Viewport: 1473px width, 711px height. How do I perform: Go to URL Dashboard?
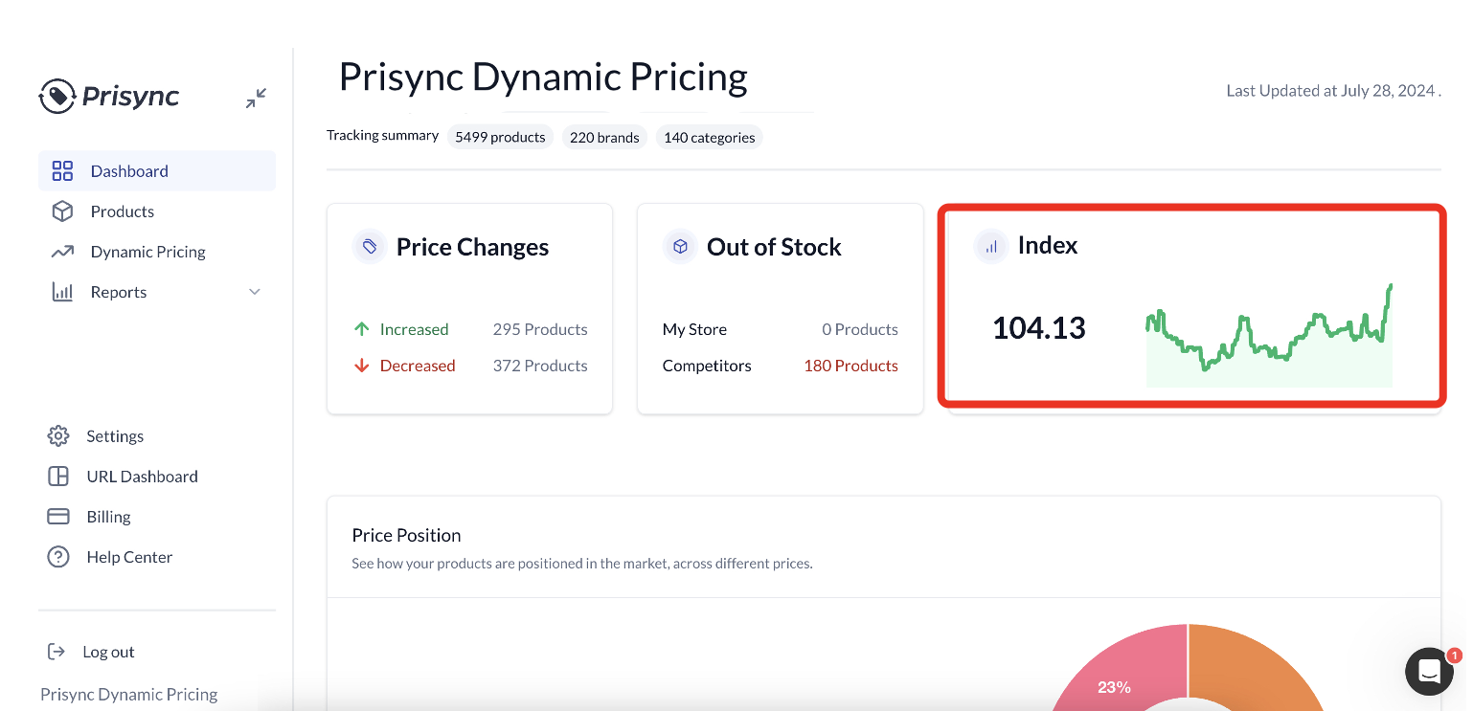[x=142, y=477]
